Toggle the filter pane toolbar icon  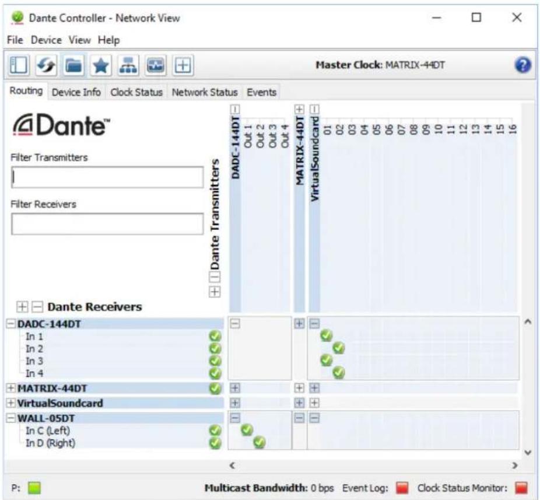[x=18, y=65]
